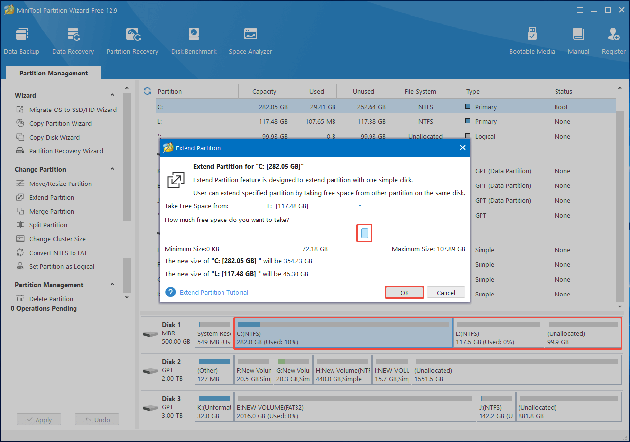The height and width of the screenshot is (442, 630).
Task: Open the Manual
Action: [578, 41]
